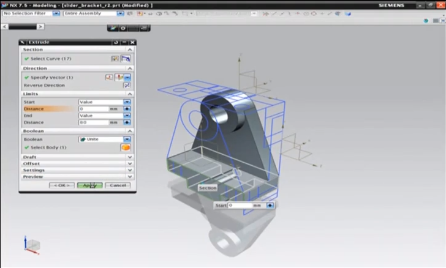Click the Extrude dialog title icon
The height and width of the screenshot is (268, 446).
click(23, 42)
